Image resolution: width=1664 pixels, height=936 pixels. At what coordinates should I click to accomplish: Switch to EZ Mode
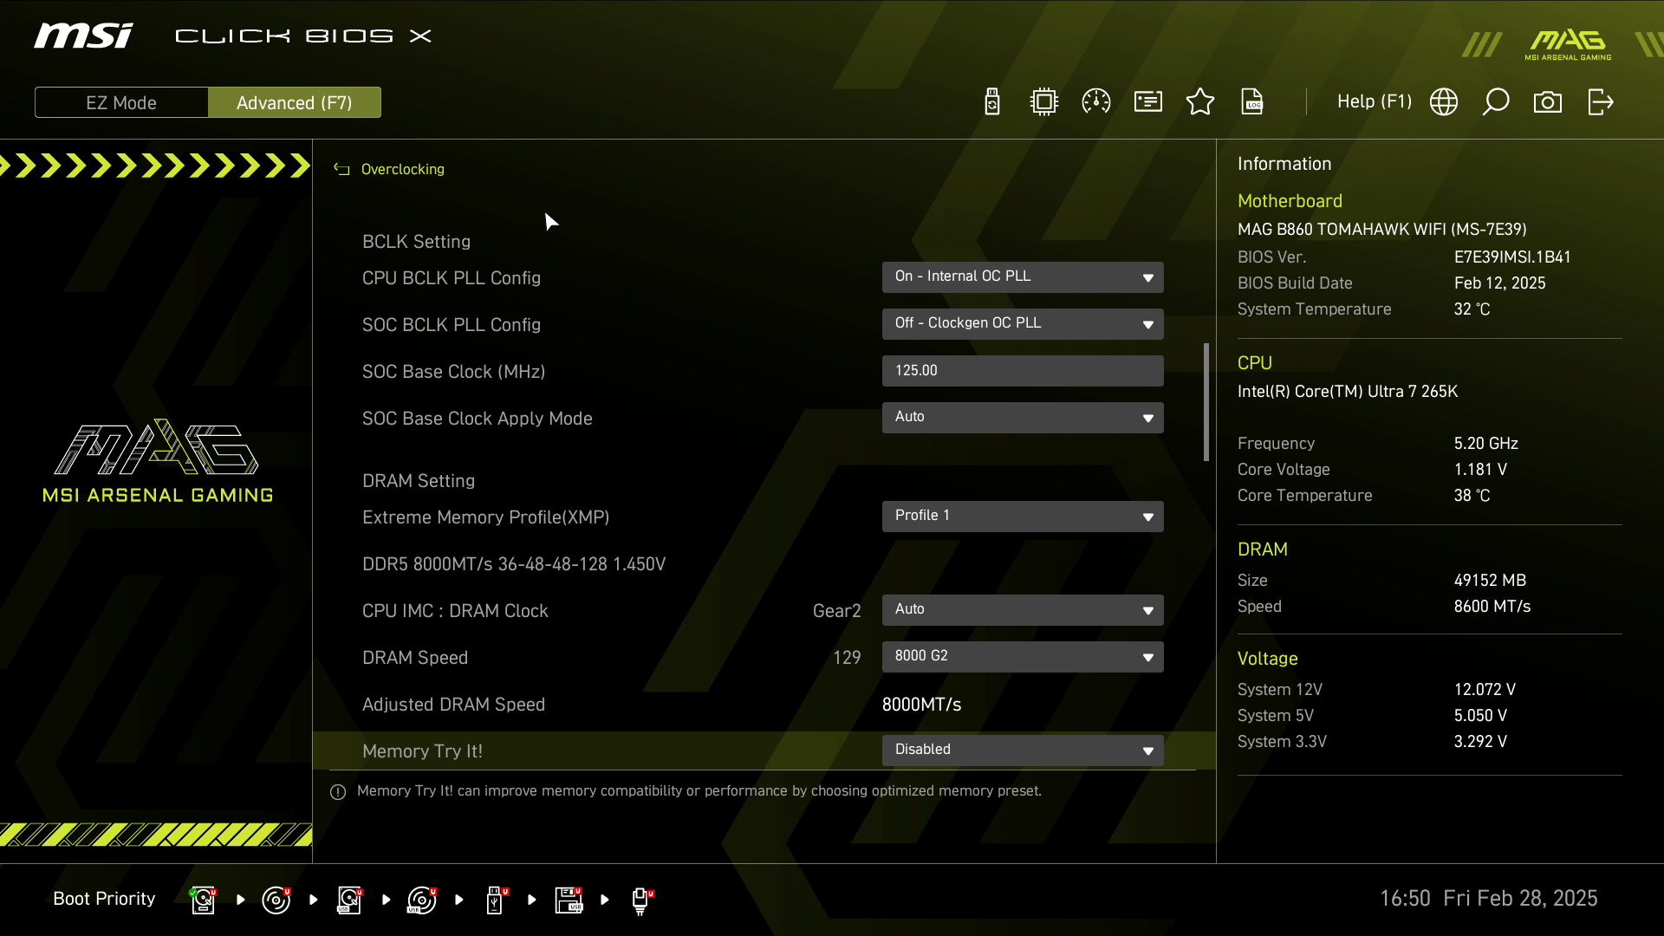(121, 102)
